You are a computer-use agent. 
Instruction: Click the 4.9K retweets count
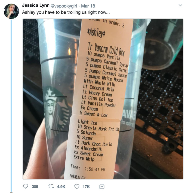pos(61,186)
